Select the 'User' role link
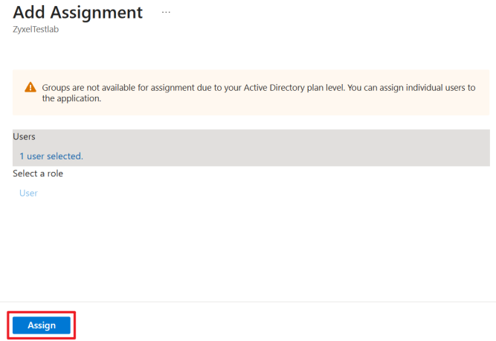 (x=28, y=193)
